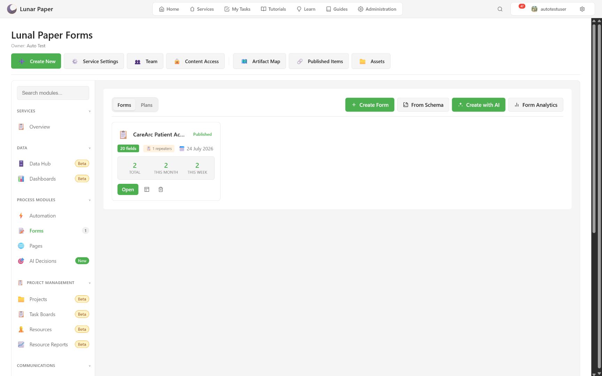Click the Search modules input field
This screenshot has width=602, height=376.
coord(53,93)
